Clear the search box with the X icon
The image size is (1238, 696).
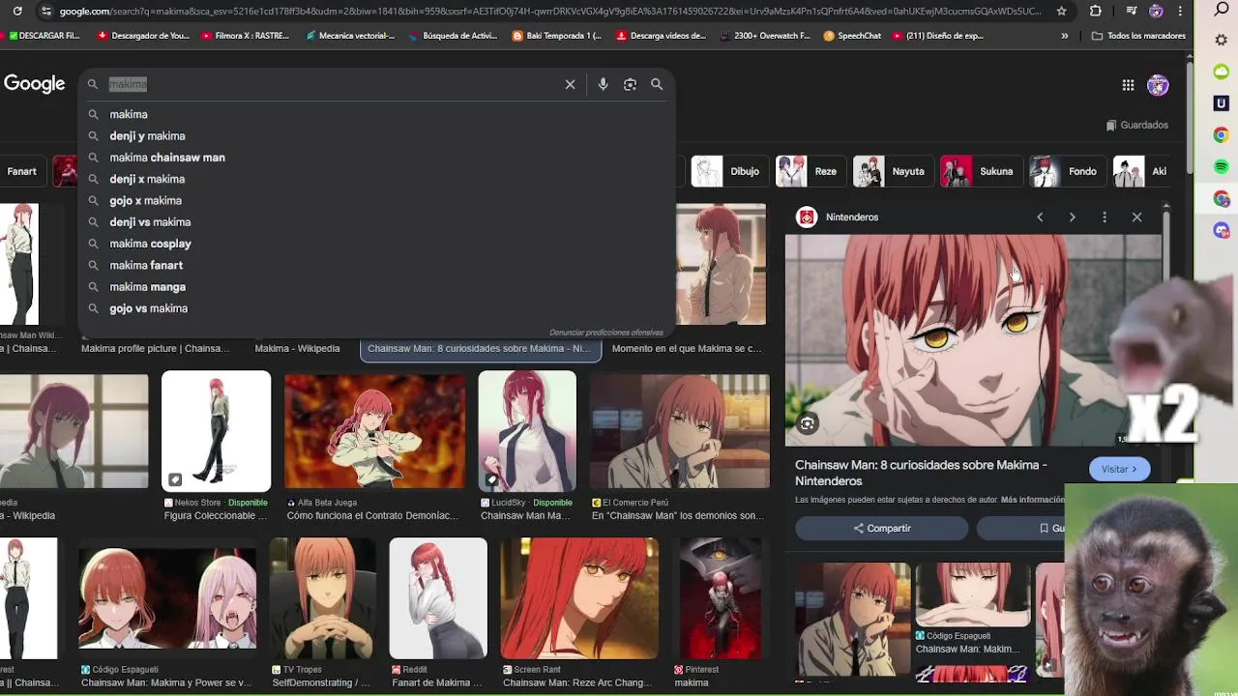click(x=570, y=84)
